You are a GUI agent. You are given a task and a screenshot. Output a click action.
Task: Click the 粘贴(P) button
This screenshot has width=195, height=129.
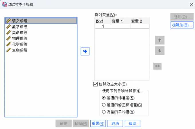click(81, 124)
